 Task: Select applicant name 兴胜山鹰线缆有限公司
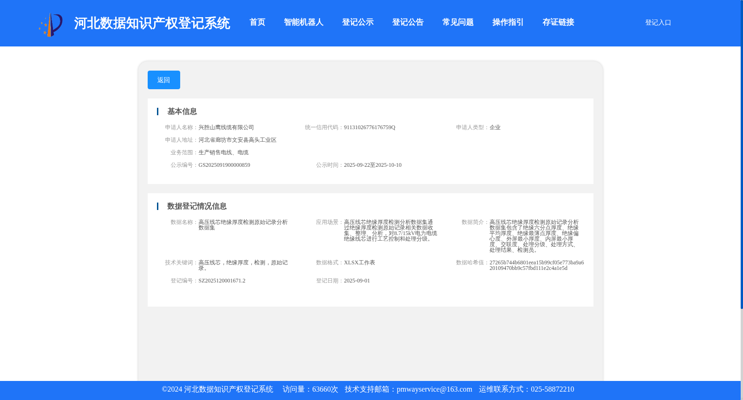point(226,127)
